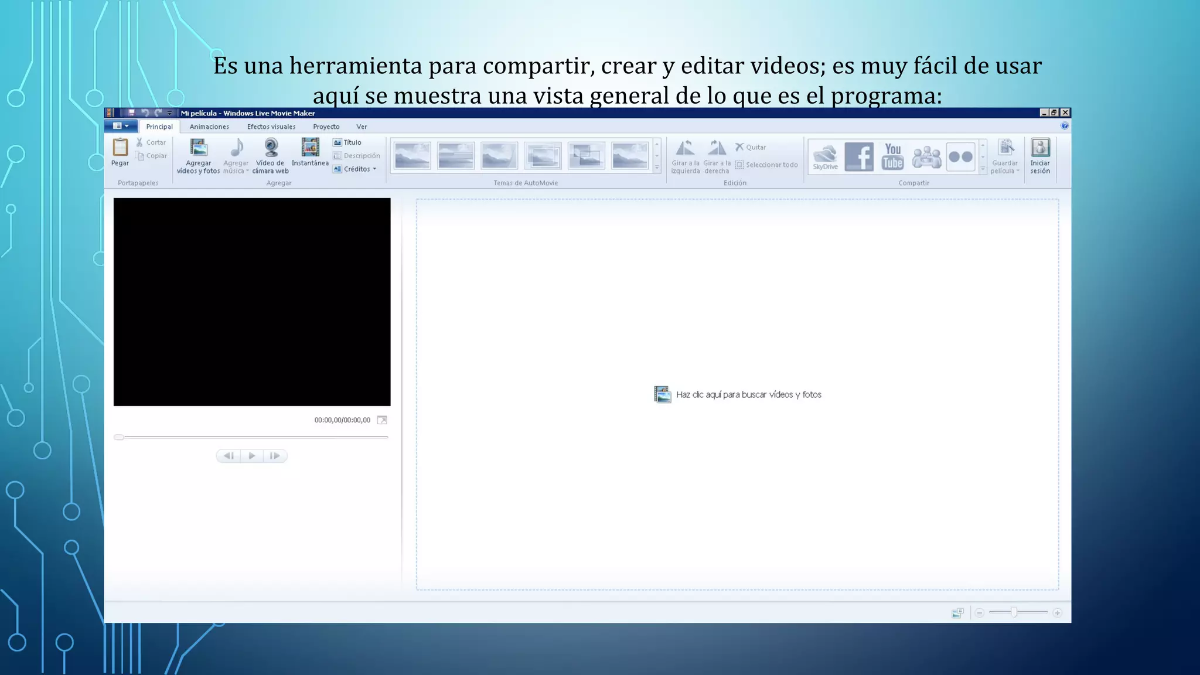Screen dimensions: 1200x675
Task: Share to Facebook icon
Action: tap(859, 156)
